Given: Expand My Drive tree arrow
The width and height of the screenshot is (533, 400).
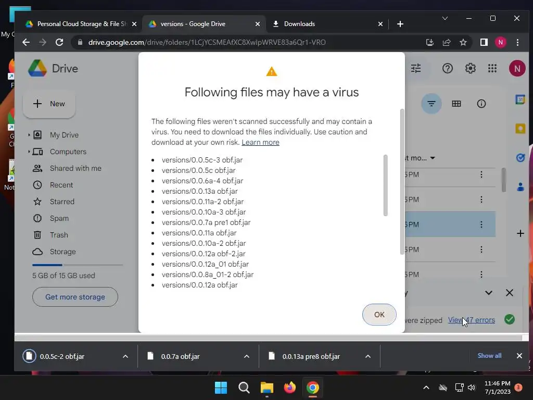Looking at the screenshot, I should pos(29,135).
